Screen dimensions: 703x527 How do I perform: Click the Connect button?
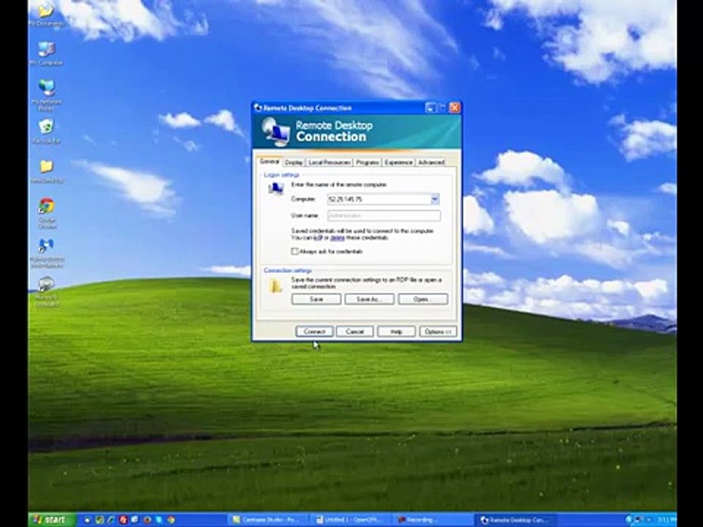pos(314,331)
